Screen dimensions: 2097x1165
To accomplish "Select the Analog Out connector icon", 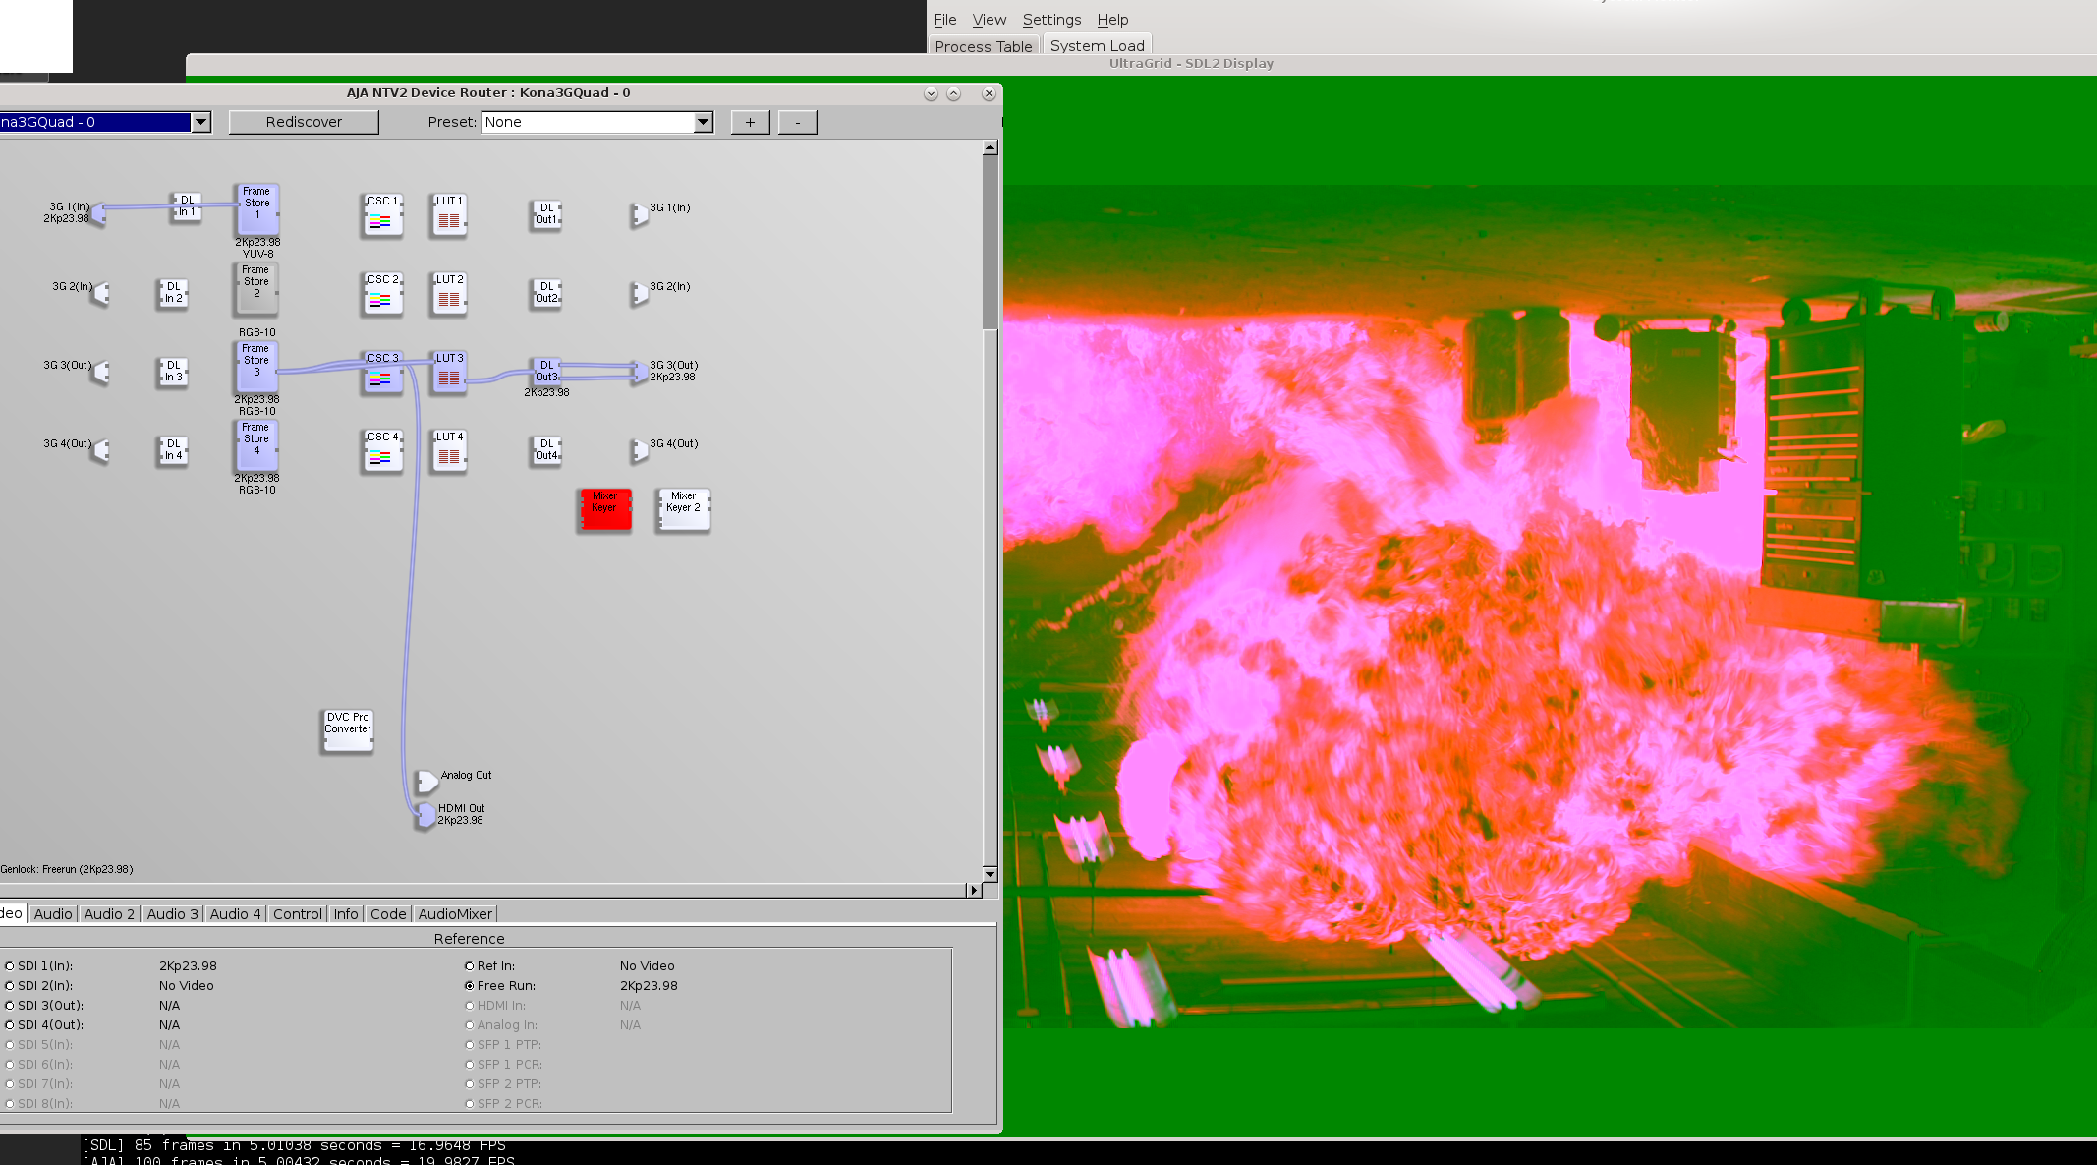I will [x=427, y=780].
